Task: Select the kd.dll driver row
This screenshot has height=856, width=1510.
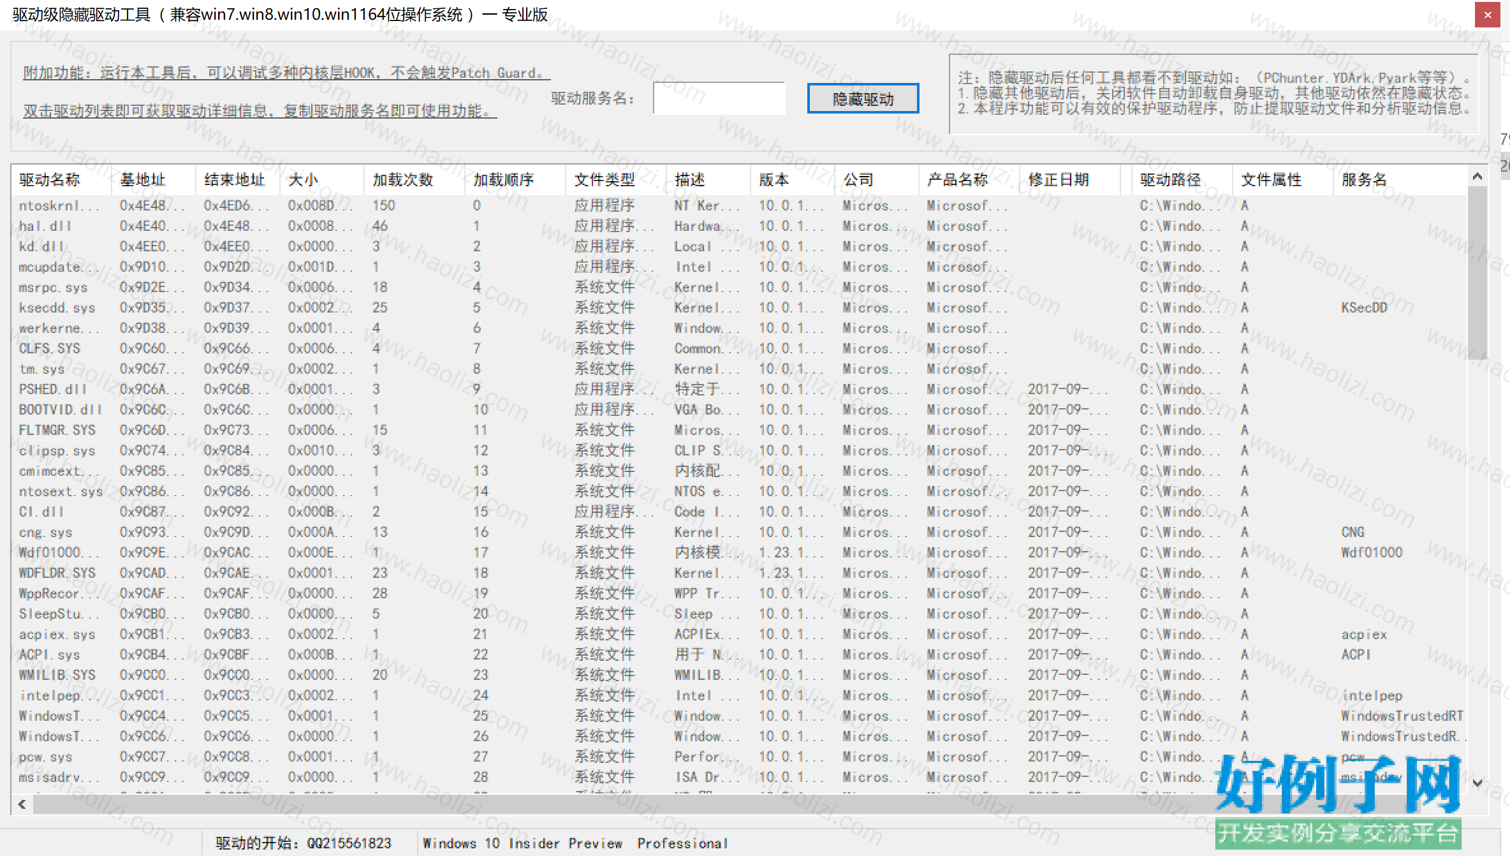Action: pos(740,246)
